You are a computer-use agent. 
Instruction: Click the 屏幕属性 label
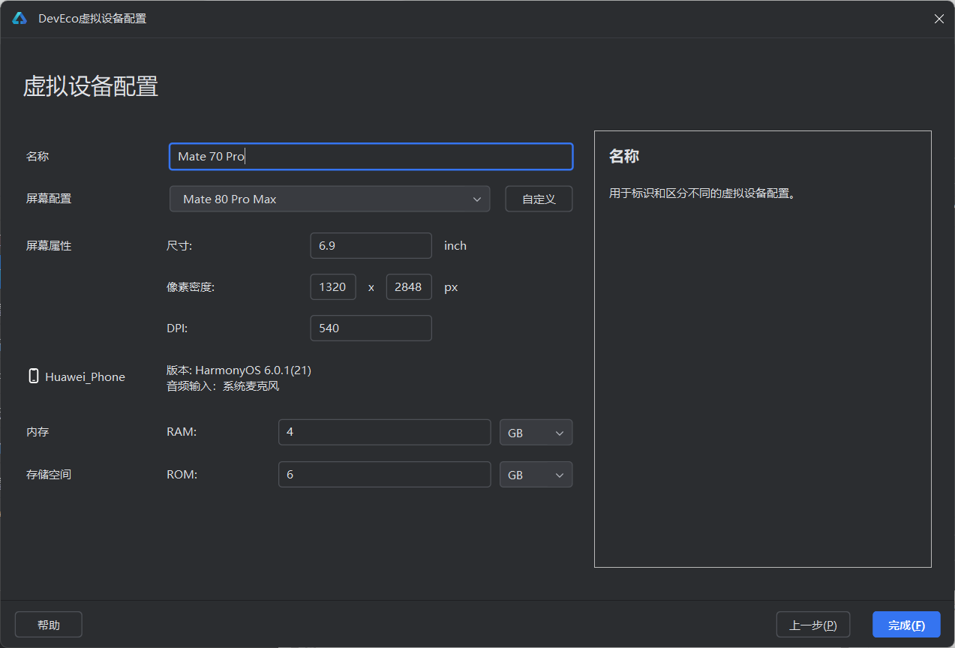tap(49, 245)
